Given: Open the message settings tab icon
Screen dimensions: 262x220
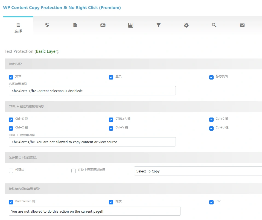Looking at the screenshot, I should pyautogui.click(x=103, y=25).
